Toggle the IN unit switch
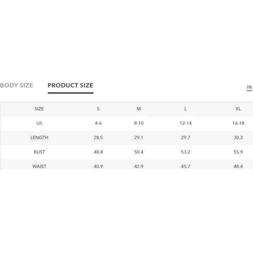This screenshot has height=253, width=253. (249, 87)
